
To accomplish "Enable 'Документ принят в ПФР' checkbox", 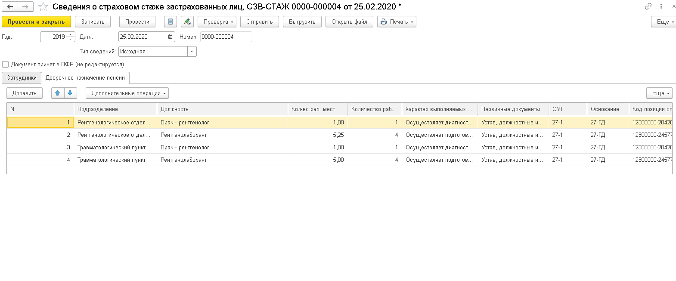I will (6, 64).
